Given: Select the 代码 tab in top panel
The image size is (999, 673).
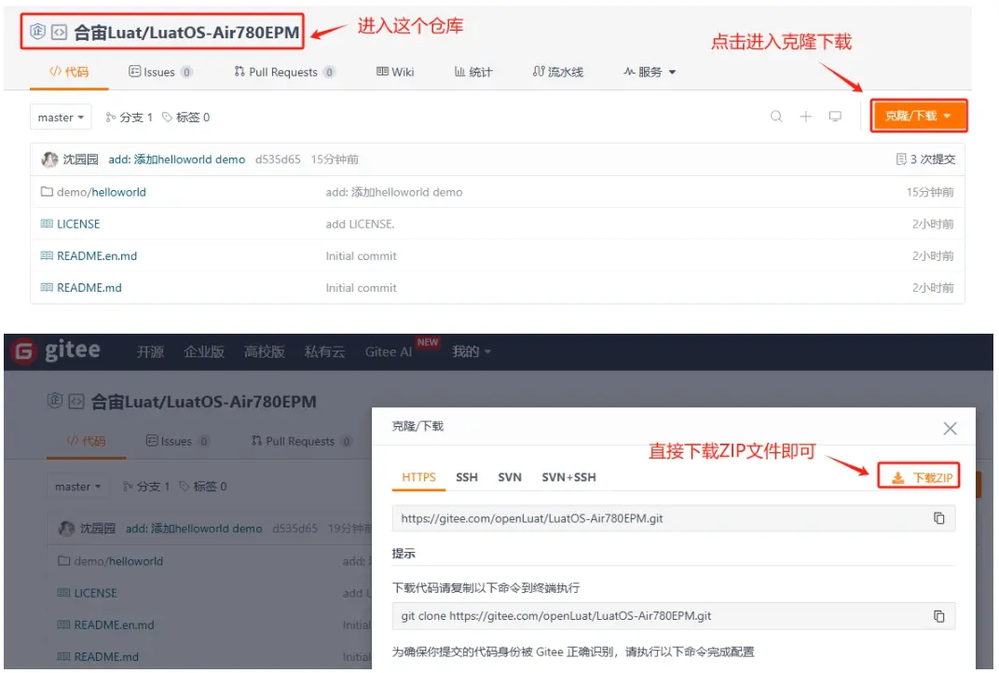Looking at the screenshot, I should tap(69, 72).
